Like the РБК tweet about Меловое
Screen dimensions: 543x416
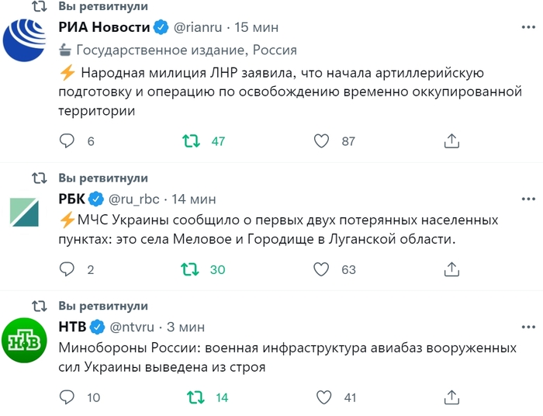[x=322, y=269]
